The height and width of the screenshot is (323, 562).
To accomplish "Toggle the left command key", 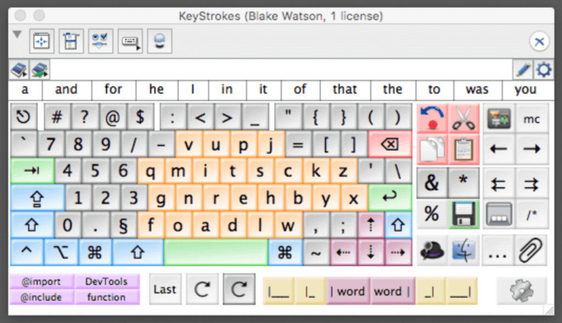I will (95, 252).
